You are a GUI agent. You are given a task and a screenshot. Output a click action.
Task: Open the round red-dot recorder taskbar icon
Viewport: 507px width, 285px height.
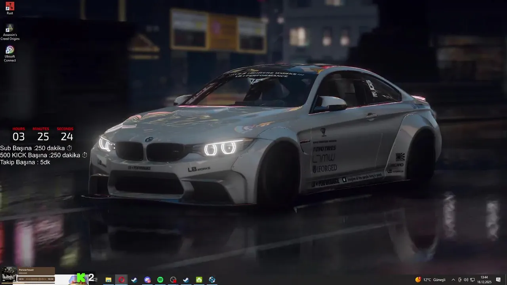tap(173, 279)
